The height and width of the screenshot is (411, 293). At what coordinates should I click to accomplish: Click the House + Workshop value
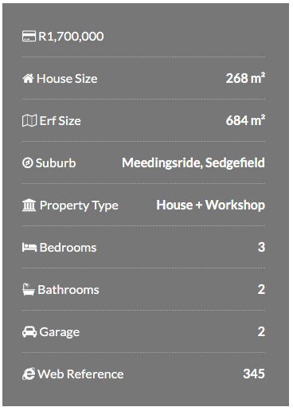(210, 205)
